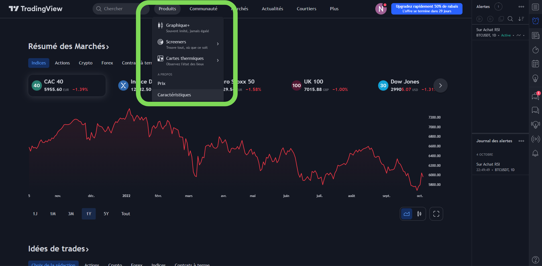Select the Crypto tab

coord(86,63)
